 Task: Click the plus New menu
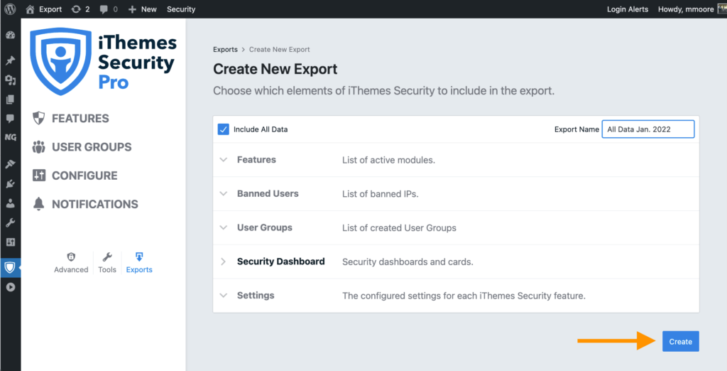point(142,9)
